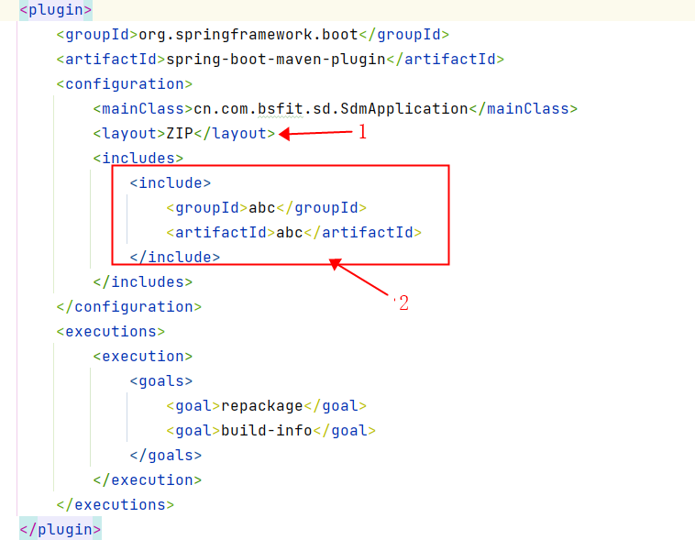Click the repackage goal value
The width and height of the screenshot is (695, 540).
click(262, 405)
